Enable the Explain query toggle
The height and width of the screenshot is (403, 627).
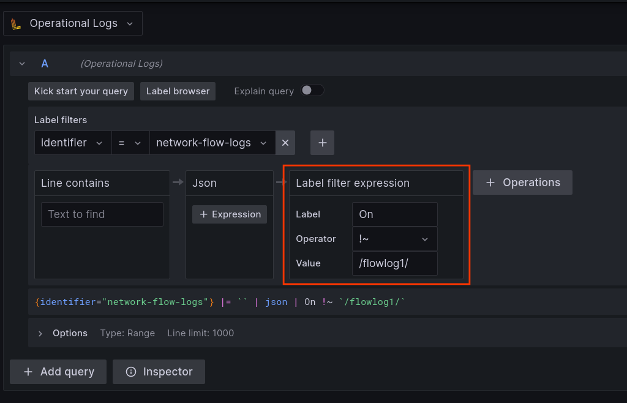click(312, 90)
